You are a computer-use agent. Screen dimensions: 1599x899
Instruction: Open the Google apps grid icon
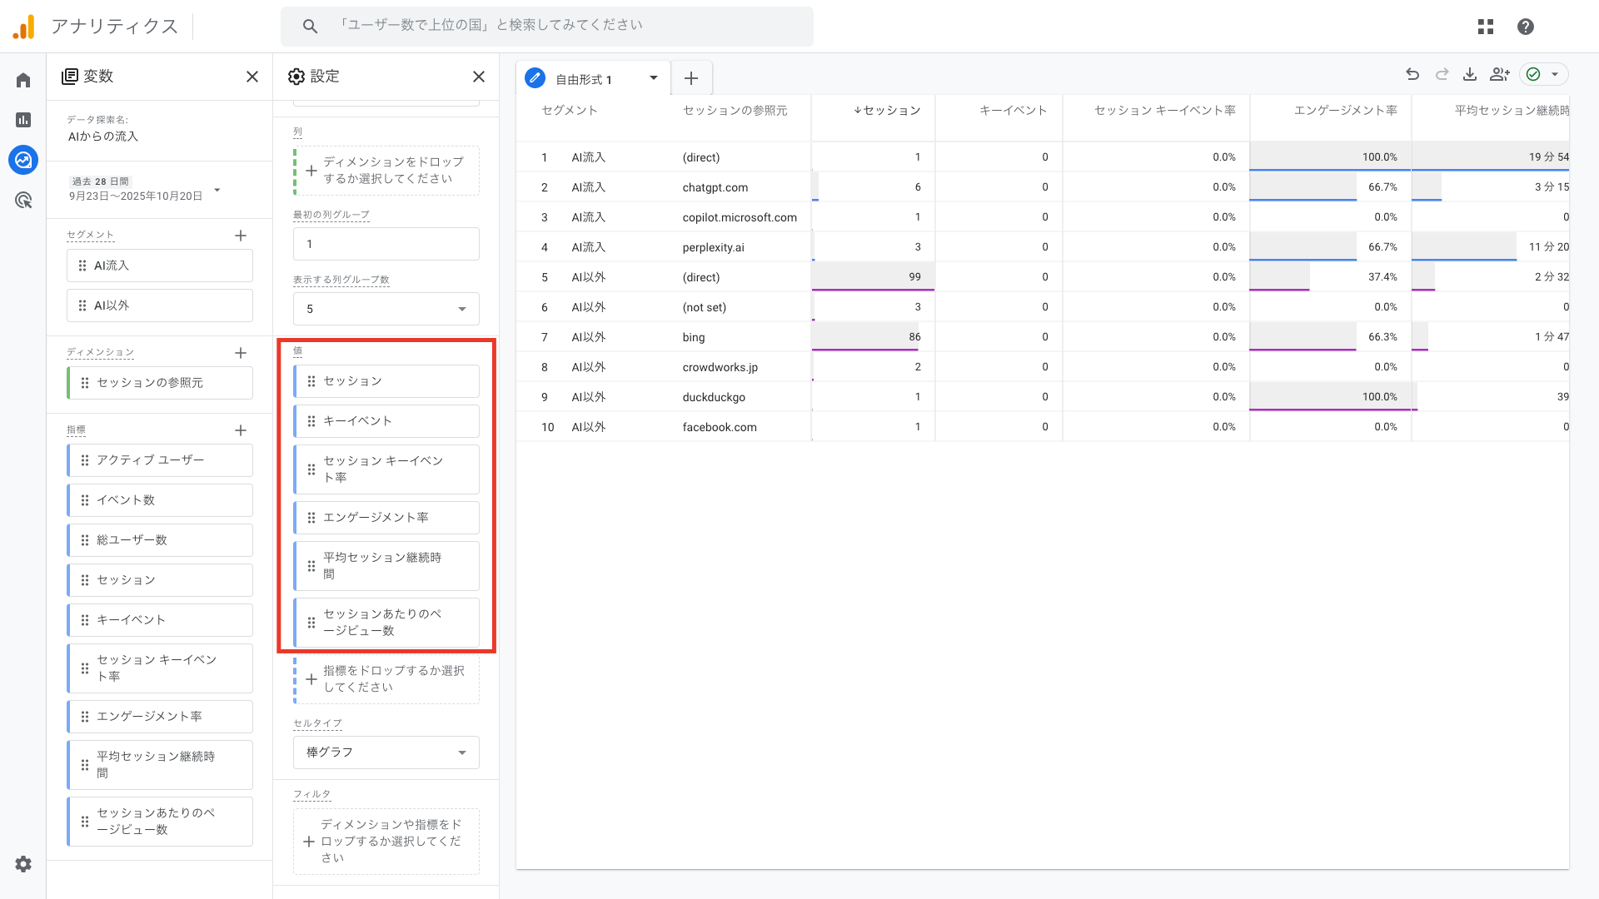pos(1486,27)
